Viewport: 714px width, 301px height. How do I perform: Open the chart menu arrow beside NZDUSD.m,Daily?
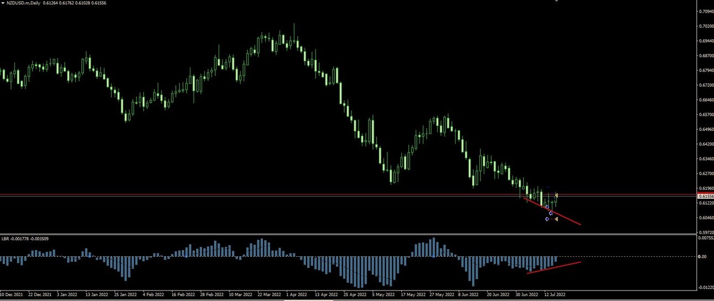click(3, 3)
